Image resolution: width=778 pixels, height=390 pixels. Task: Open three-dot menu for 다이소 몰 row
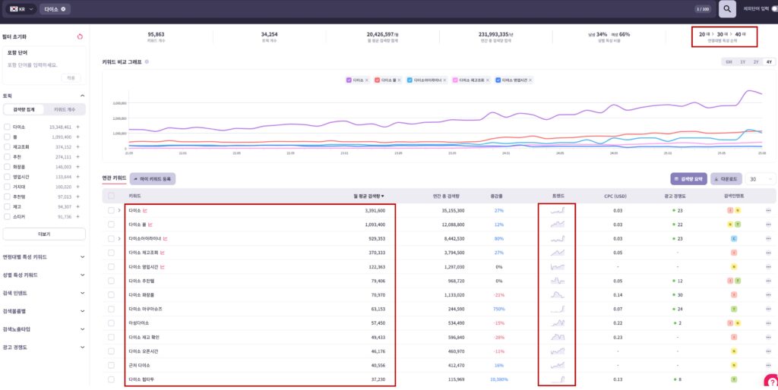click(x=769, y=225)
